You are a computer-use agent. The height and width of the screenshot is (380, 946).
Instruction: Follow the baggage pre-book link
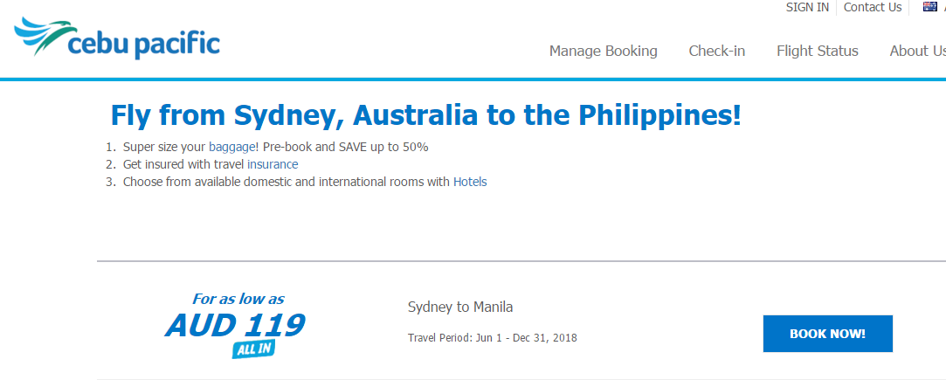tap(232, 147)
